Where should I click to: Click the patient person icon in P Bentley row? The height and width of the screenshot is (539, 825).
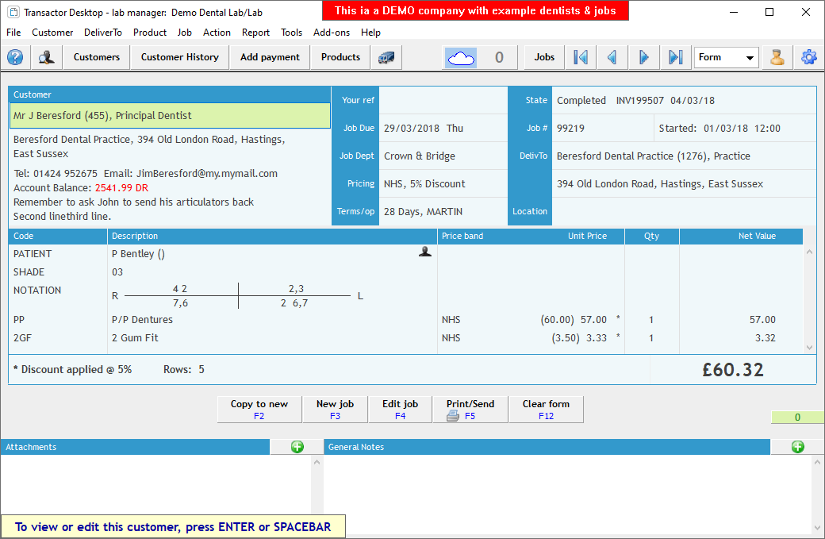pyautogui.click(x=425, y=252)
